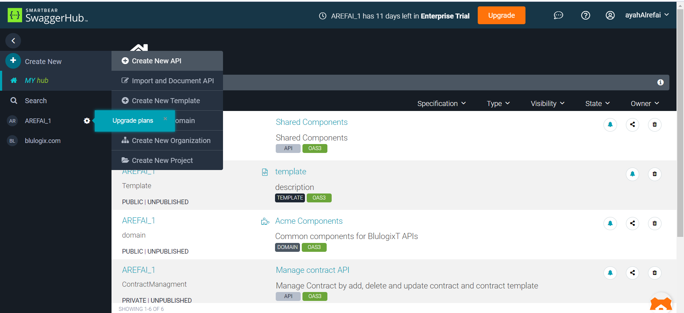This screenshot has width=684, height=313.
Task: Delete the template entry via trash icon
Action: pos(654,174)
